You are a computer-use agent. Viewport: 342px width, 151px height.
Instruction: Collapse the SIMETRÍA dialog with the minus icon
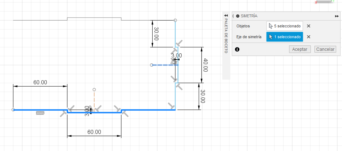click(x=238, y=16)
